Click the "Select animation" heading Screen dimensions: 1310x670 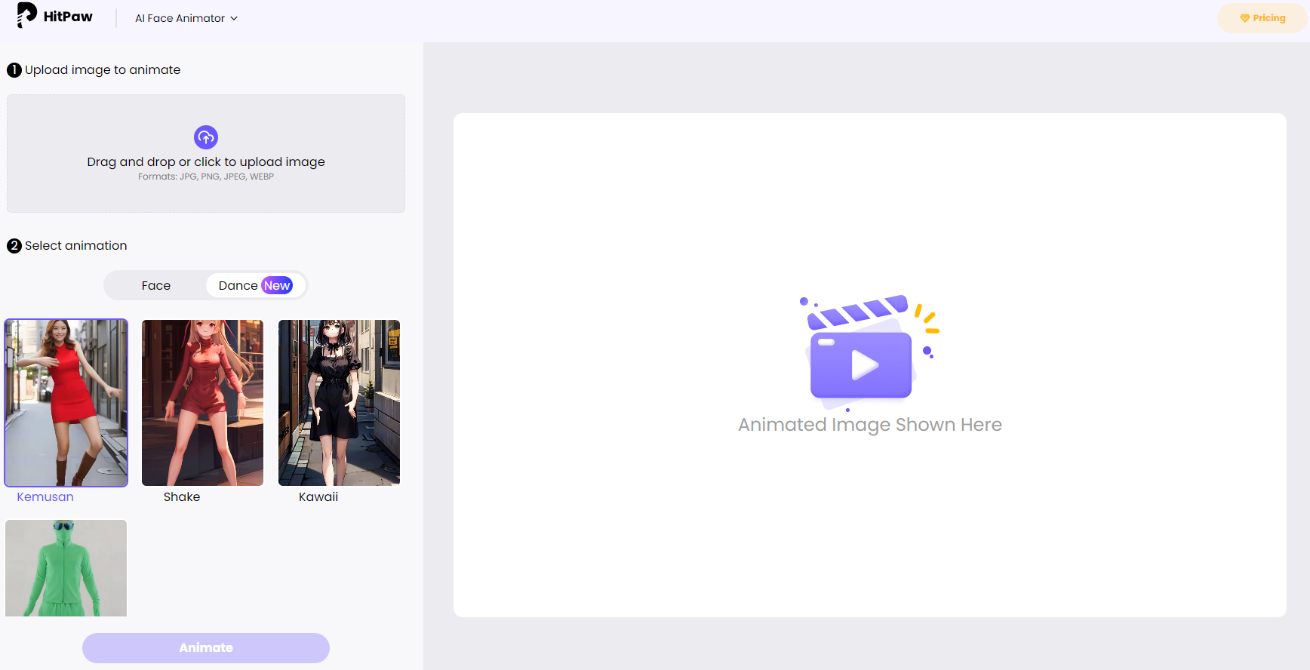coord(76,245)
